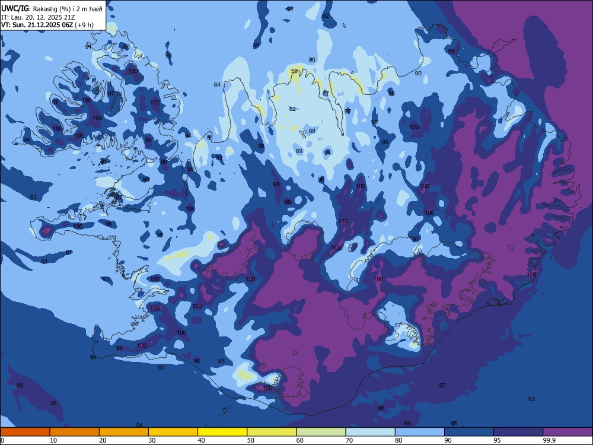Click the pale green 60–70 legend swatch

coord(321,432)
